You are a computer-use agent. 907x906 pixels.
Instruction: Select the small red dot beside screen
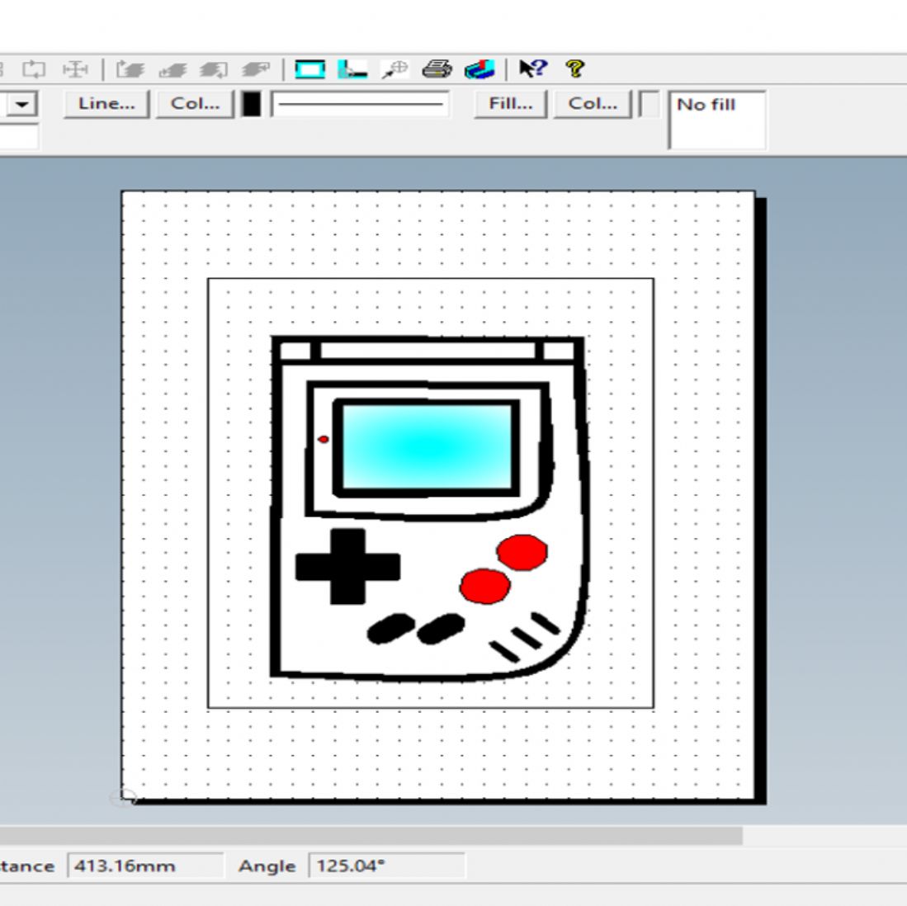click(324, 440)
